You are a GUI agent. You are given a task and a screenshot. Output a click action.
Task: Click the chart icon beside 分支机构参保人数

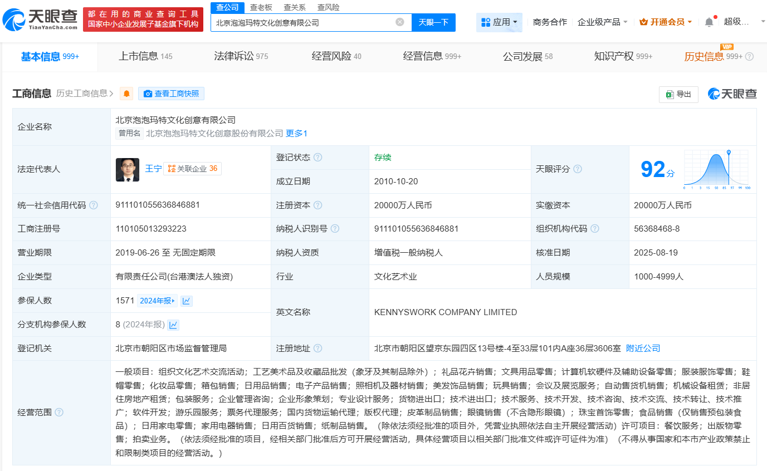coord(173,325)
